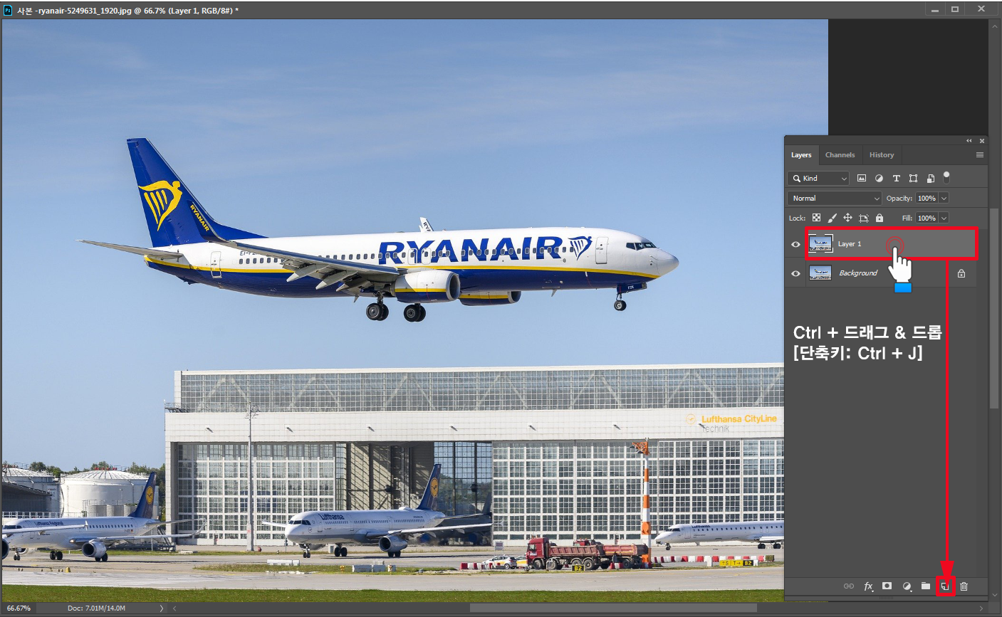Click the Background layer lock icon
The height and width of the screenshot is (617, 1002).
click(x=961, y=273)
